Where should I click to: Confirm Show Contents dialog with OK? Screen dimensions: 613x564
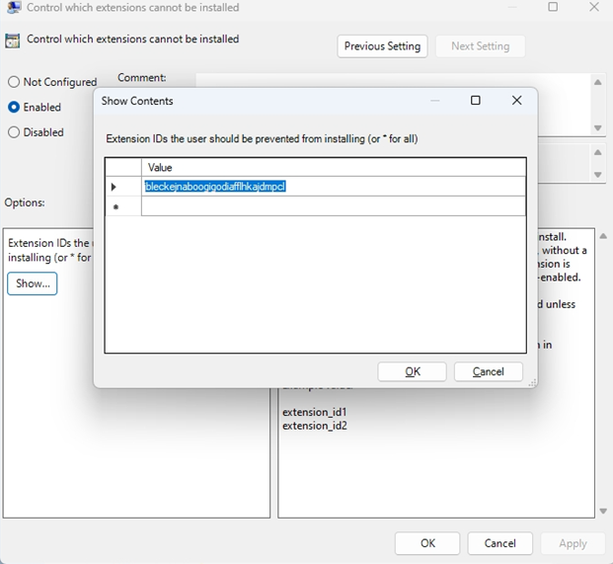(412, 371)
